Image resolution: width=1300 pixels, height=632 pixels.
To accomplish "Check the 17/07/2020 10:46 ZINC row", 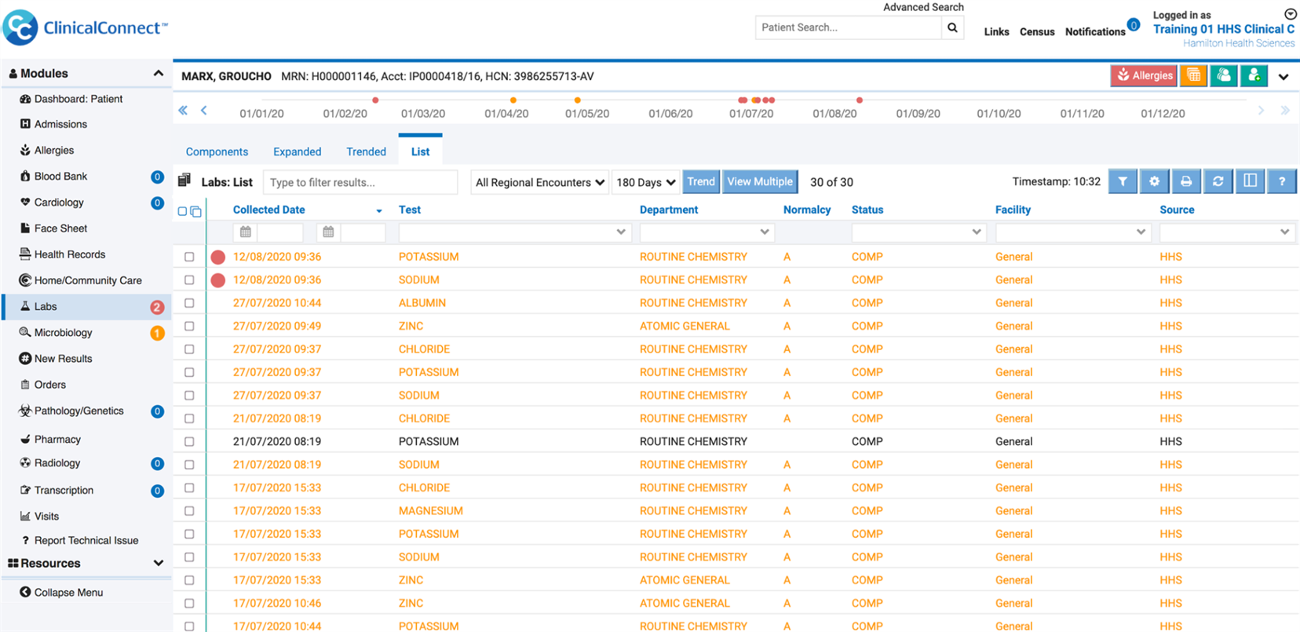I will tap(189, 604).
